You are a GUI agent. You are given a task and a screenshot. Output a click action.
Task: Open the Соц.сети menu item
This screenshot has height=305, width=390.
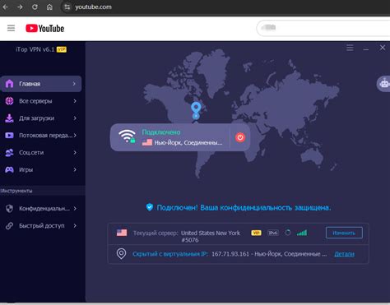click(41, 152)
